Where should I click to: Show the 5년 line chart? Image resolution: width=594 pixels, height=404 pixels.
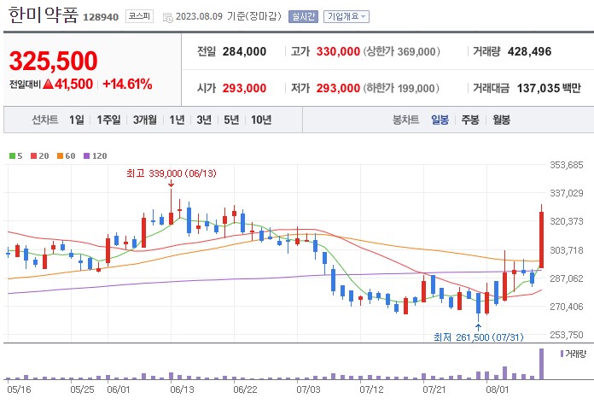(x=231, y=120)
